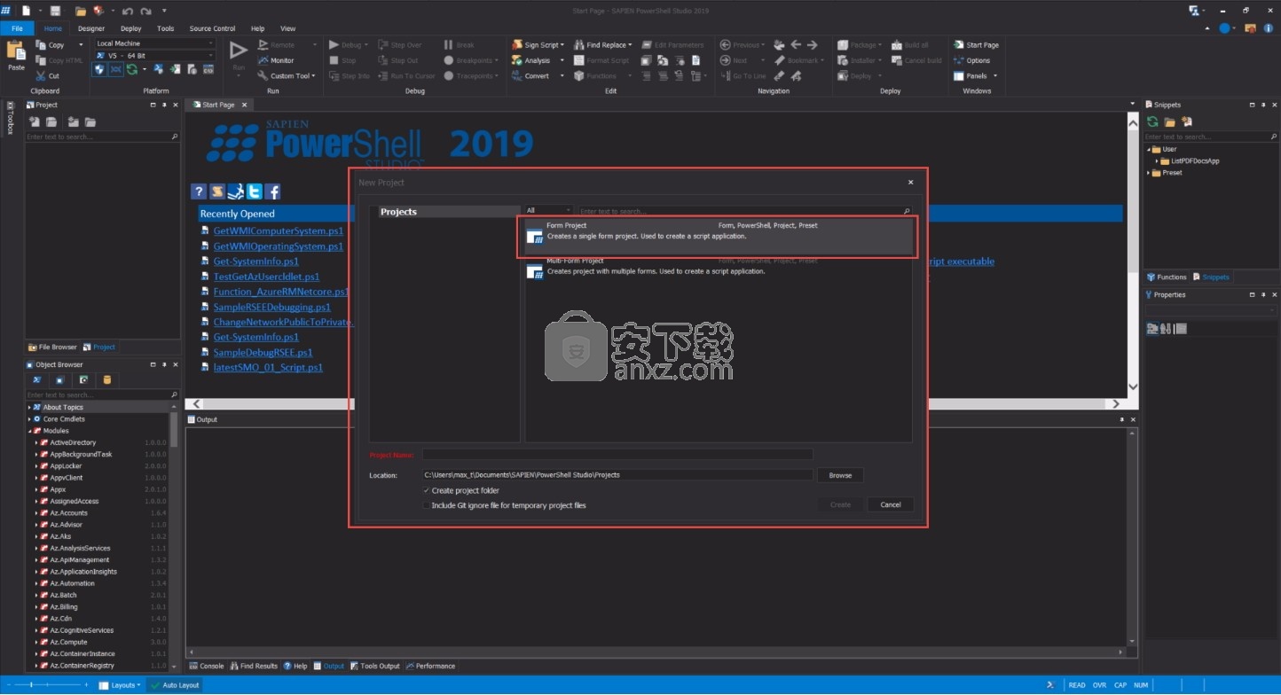This screenshot has width=1281, height=695.
Task: Open Monitor from the Run group
Action: click(x=276, y=60)
